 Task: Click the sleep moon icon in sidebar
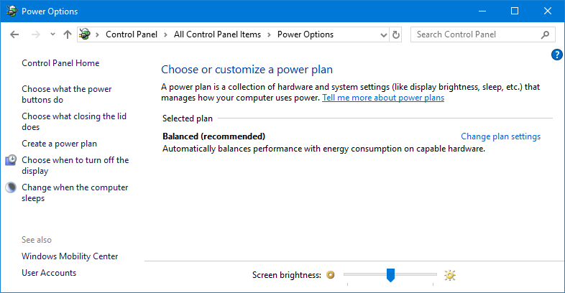[11, 187]
